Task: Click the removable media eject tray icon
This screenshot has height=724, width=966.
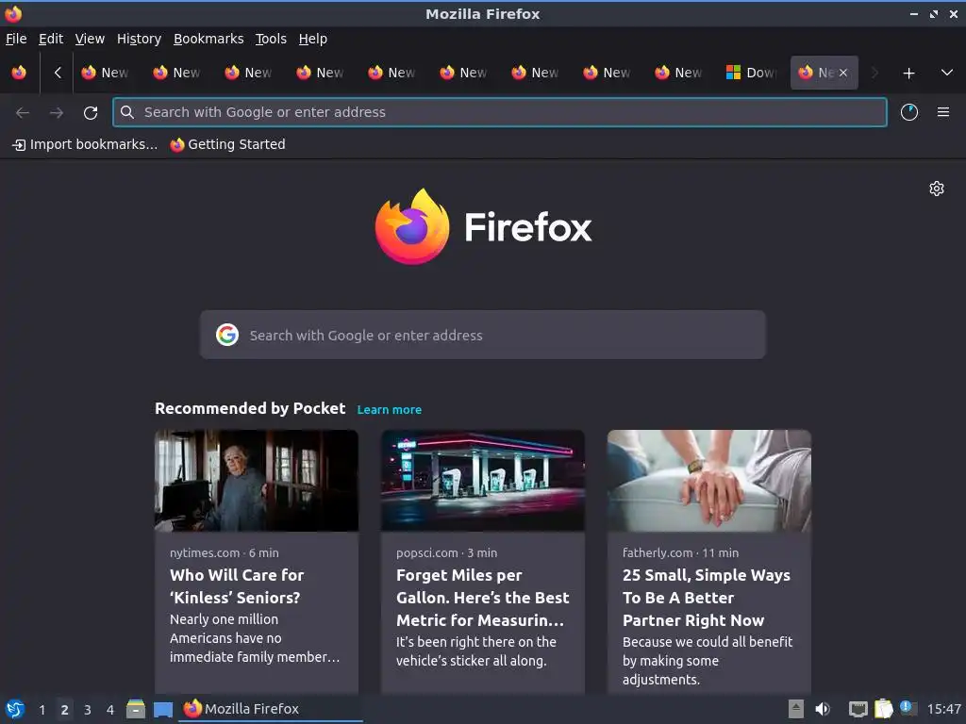Action: pos(796,709)
